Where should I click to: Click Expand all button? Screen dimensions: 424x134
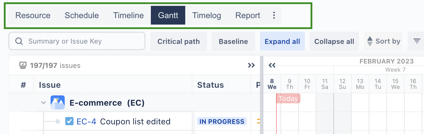[x=282, y=41]
